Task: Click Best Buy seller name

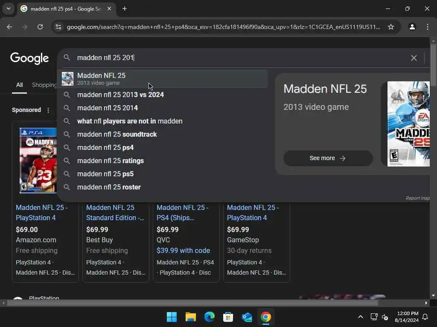Action: click(x=99, y=240)
